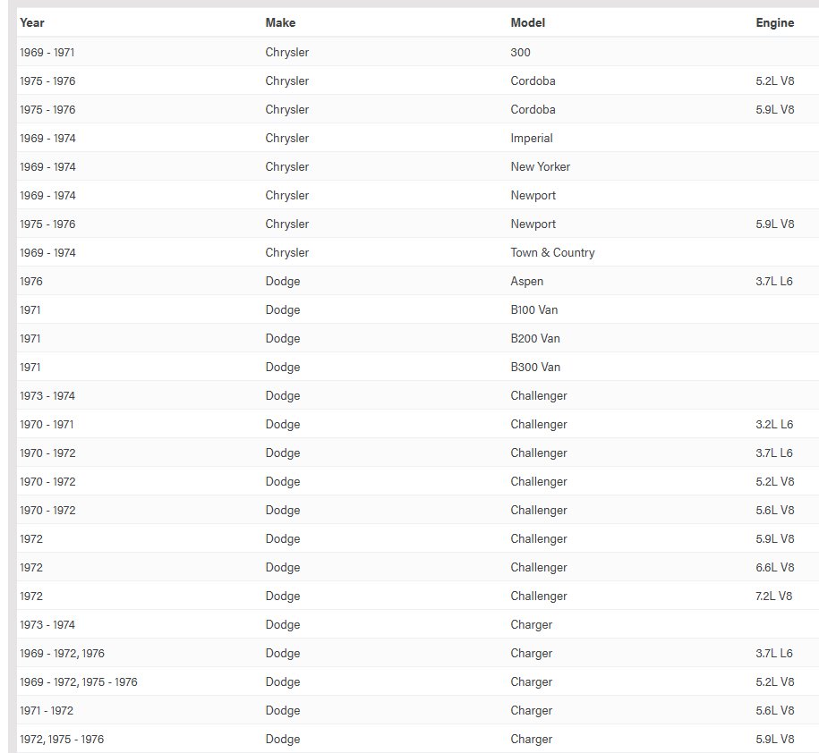Image resolution: width=819 pixels, height=753 pixels.
Task: Click the B300 Van model cell
Action: [x=535, y=368]
